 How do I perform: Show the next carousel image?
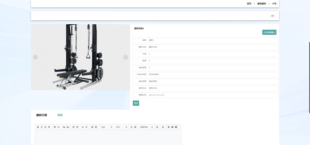[x=125, y=57]
